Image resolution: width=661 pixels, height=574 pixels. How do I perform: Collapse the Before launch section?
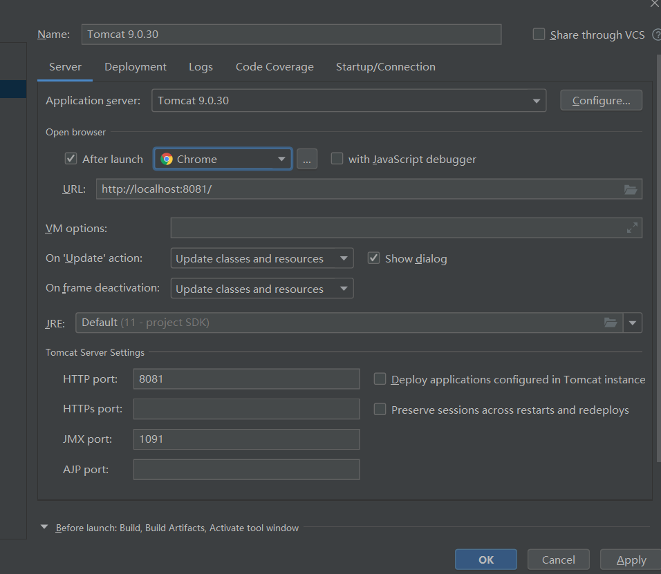[x=44, y=527]
